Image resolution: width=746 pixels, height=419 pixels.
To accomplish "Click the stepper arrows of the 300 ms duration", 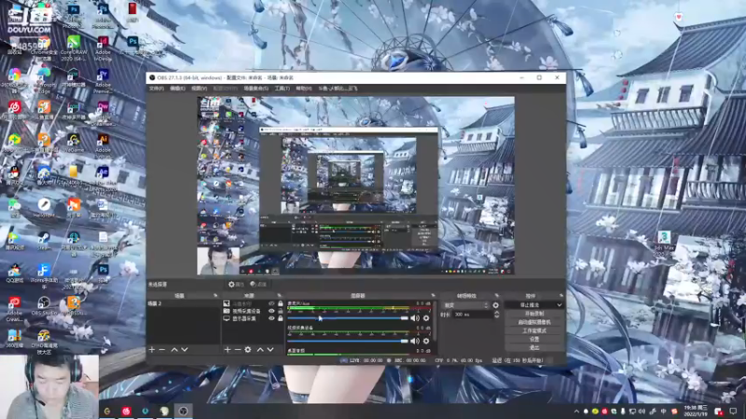I will pos(497,315).
